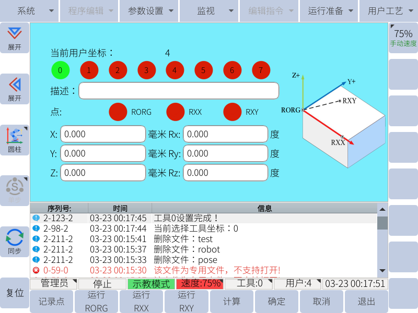Select user coordinate number 4
The image size is (418, 313).
pyautogui.click(x=175, y=70)
